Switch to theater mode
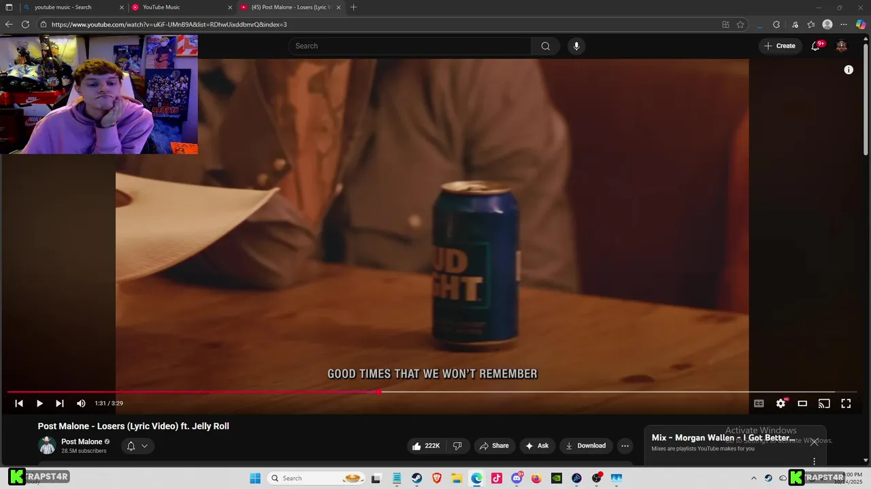 click(802, 403)
